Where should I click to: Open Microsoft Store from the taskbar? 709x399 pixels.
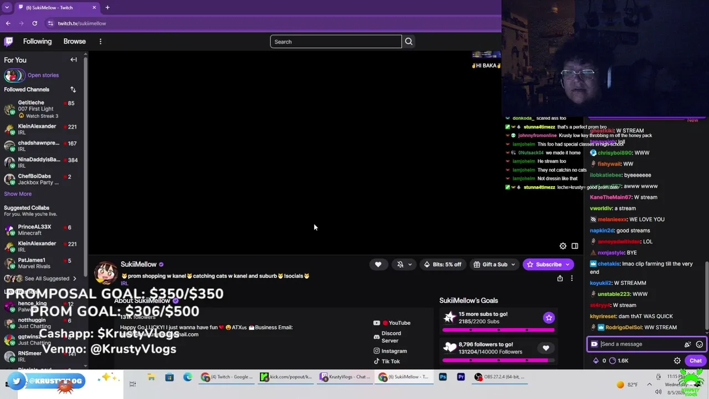(x=169, y=377)
